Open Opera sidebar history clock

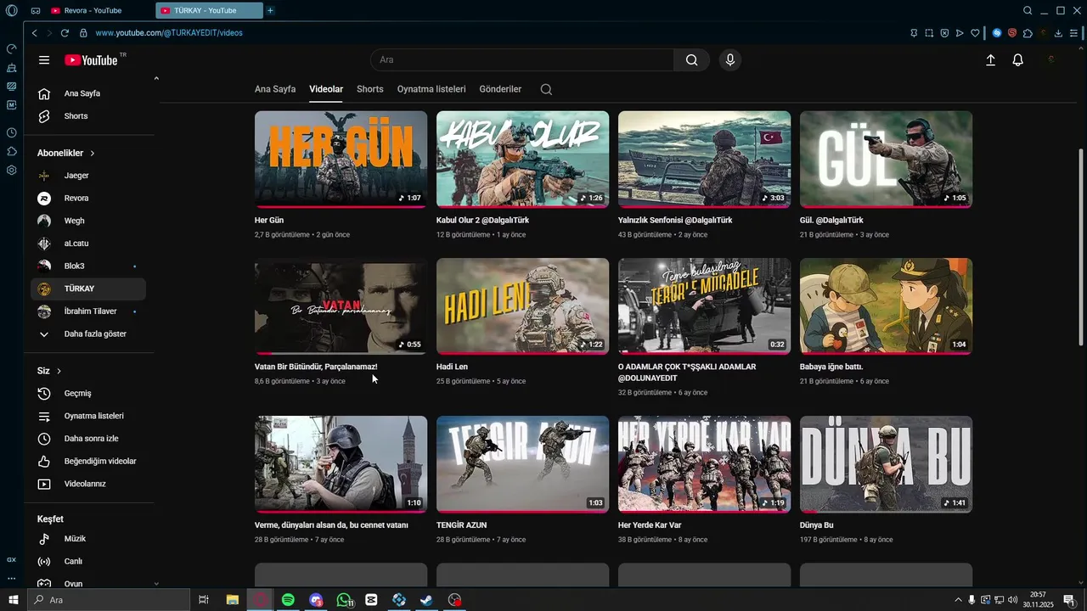11,132
